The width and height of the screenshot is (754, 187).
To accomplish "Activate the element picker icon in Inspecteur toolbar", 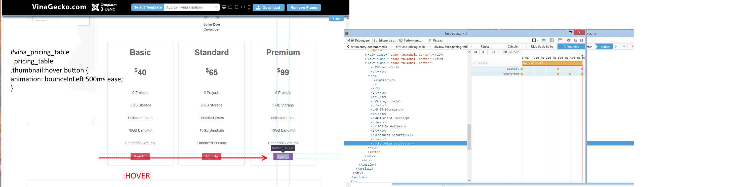I will [x=348, y=40].
